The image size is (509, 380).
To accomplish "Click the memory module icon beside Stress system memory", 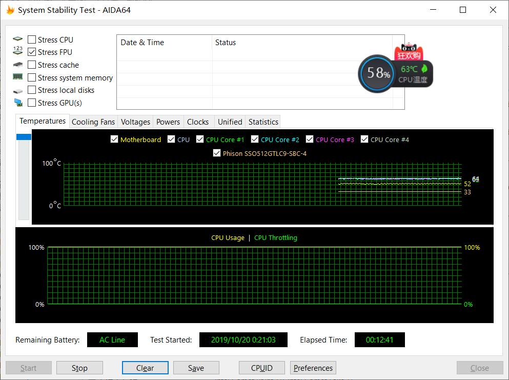I will tap(18, 77).
